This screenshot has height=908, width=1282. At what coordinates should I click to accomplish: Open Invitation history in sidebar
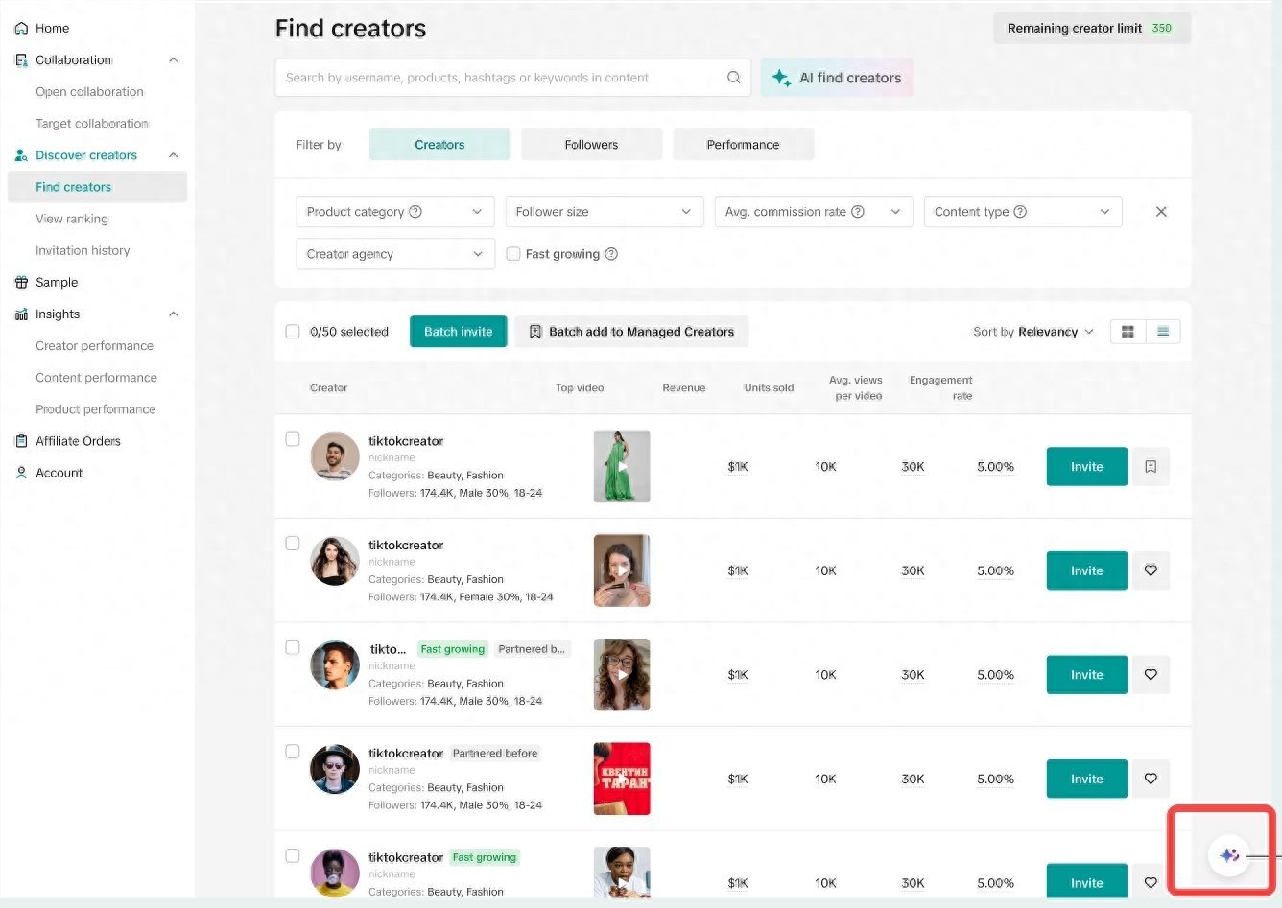point(83,250)
